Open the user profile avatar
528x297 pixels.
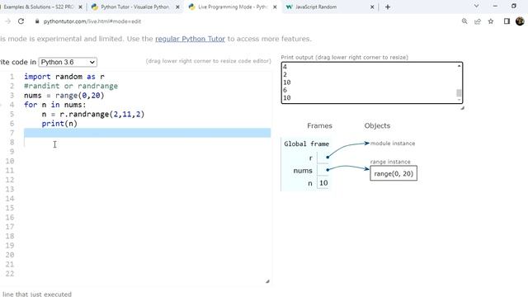pyautogui.click(x=520, y=21)
